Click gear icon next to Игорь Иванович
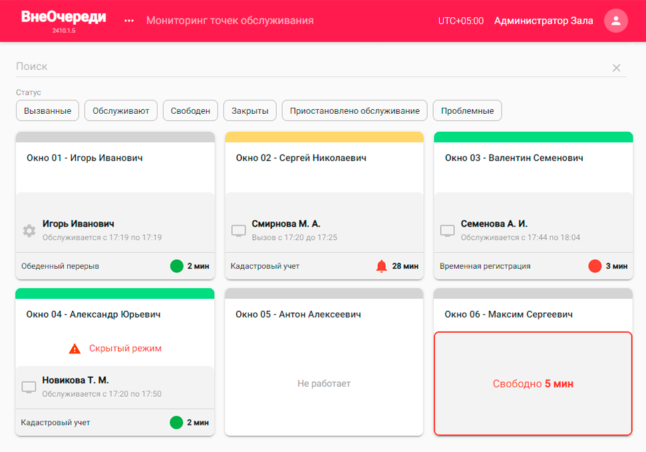646x452 pixels. [29, 230]
